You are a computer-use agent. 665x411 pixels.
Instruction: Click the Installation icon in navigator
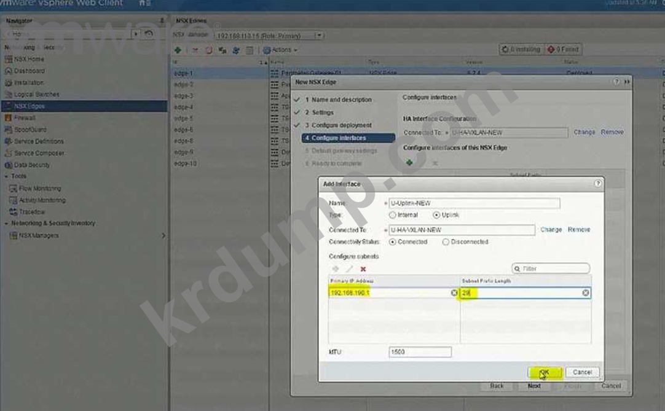point(8,83)
